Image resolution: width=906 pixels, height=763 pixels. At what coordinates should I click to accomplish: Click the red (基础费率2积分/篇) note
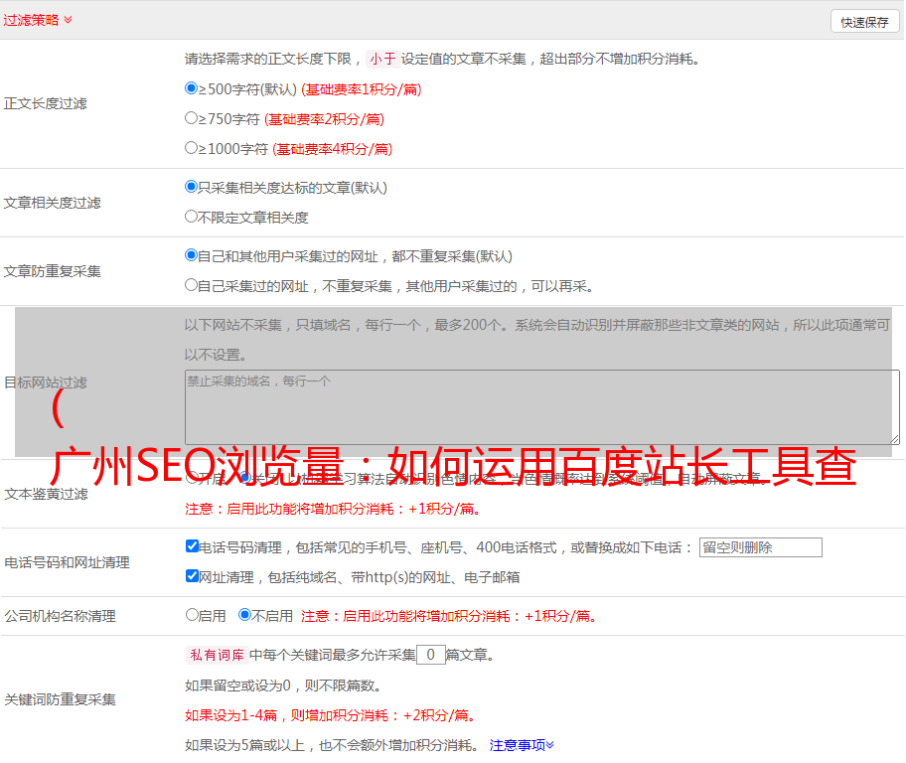click(x=325, y=119)
